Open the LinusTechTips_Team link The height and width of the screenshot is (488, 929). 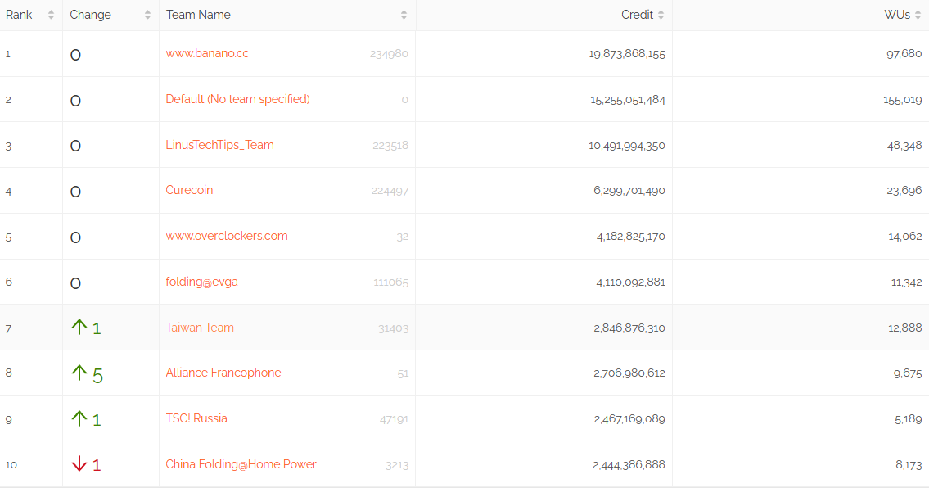[x=219, y=145]
